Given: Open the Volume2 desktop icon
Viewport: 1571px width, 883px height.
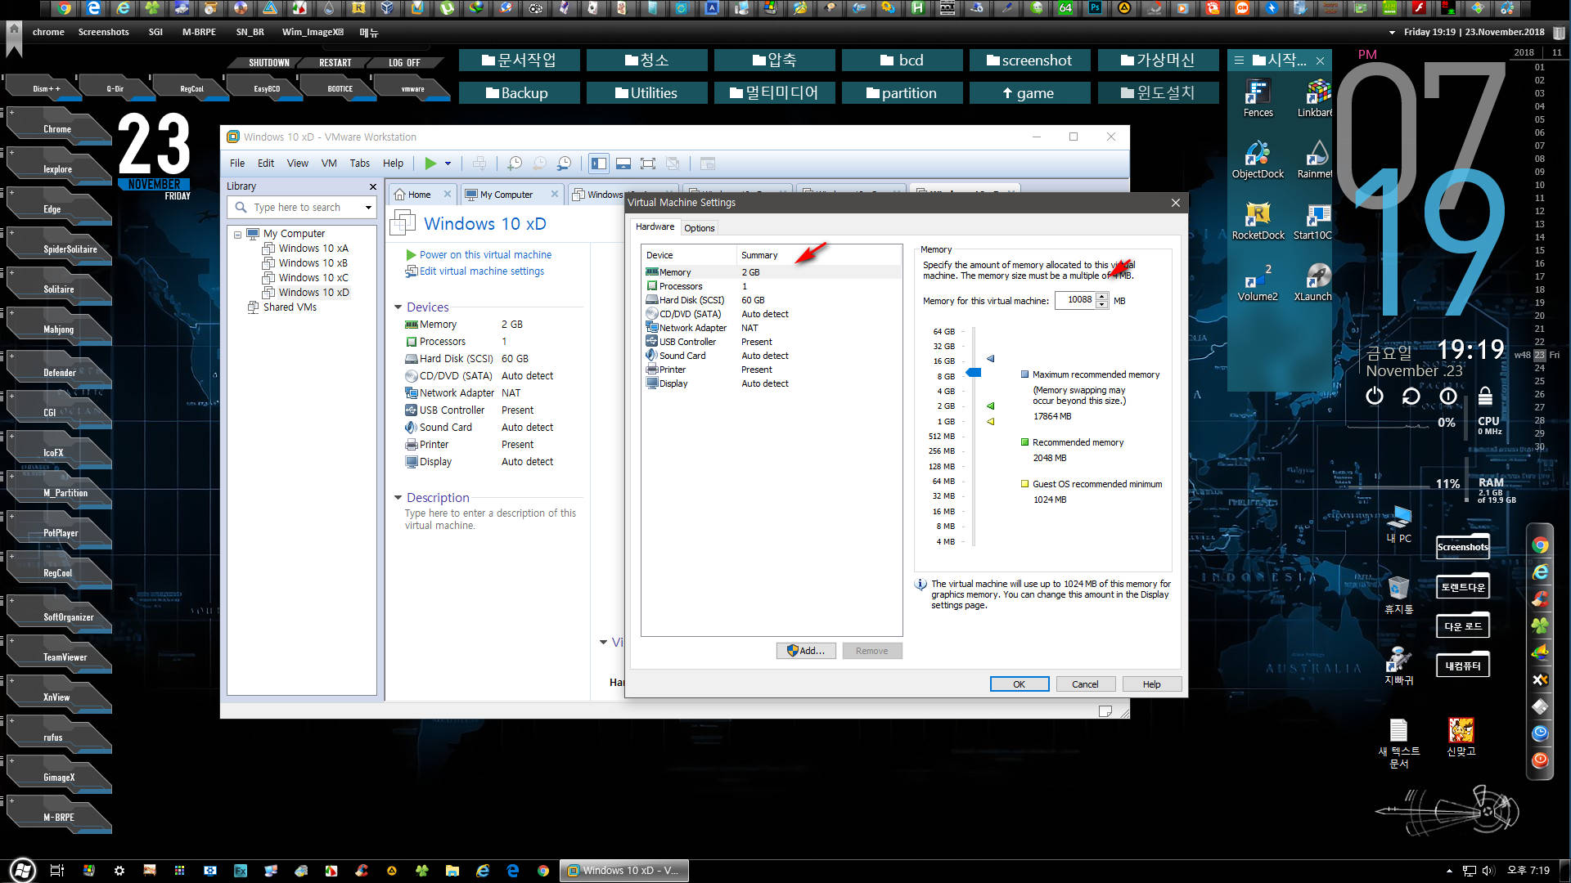Looking at the screenshot, I should 1258,282.
